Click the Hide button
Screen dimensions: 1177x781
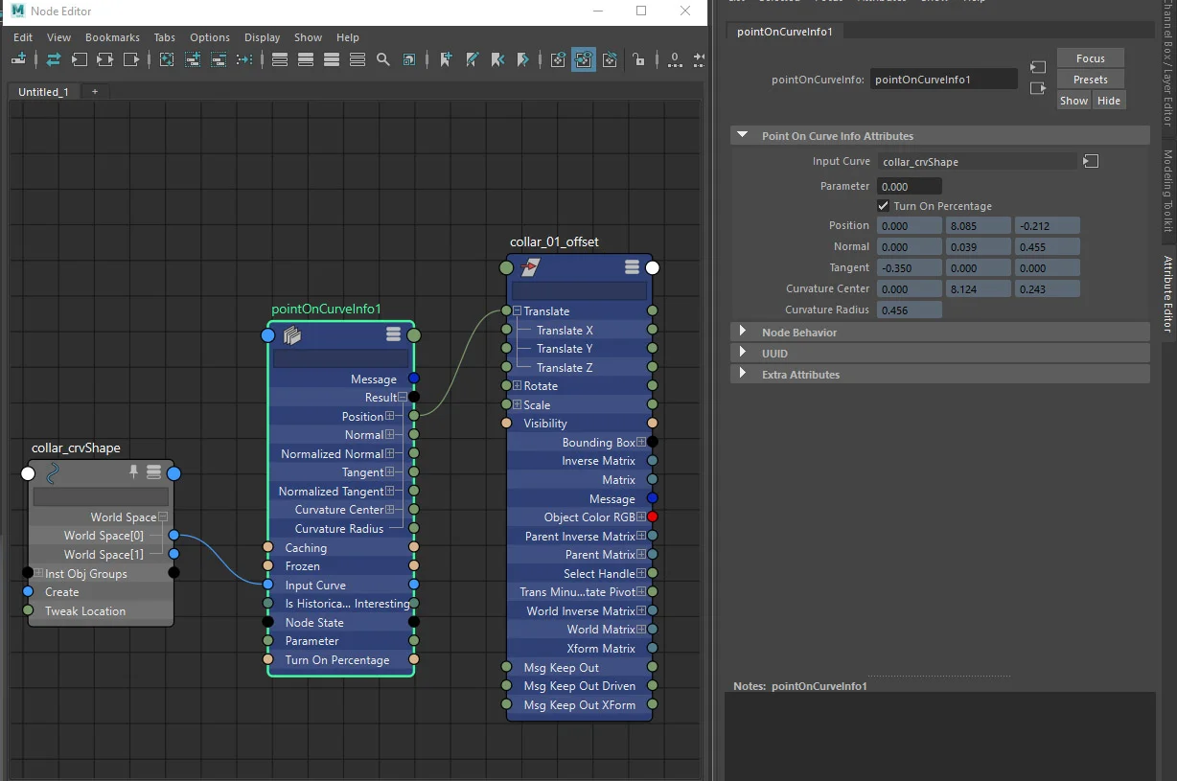pos(1108,101)
